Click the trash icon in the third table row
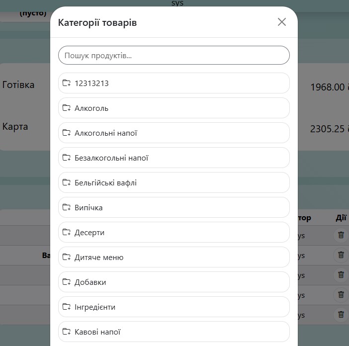Image resolution: width=349 pixels, height=346 pixels. pos(341,275)
